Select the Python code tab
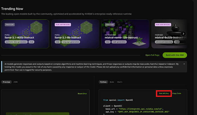This screenshot has height=115, width=197. (103, 82)
